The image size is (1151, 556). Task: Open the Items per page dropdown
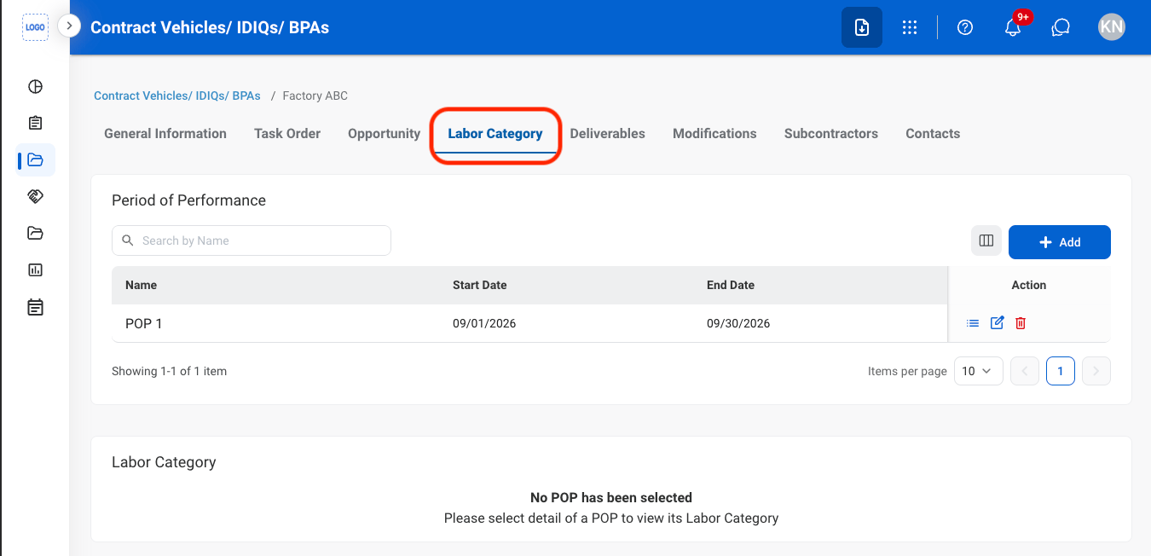coord(978,371)
